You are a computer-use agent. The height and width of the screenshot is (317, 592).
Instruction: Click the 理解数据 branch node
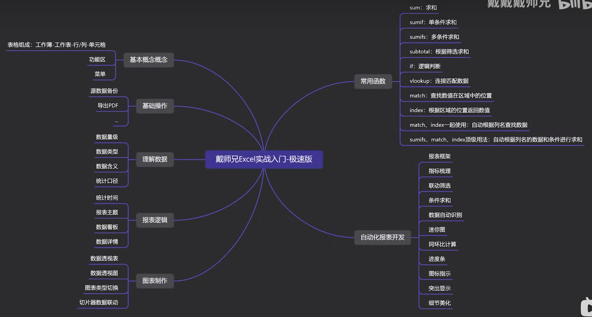[x=155, y=159]
